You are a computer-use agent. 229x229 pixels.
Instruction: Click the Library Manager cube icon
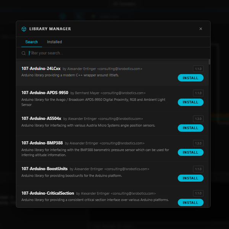pos(24,29)
